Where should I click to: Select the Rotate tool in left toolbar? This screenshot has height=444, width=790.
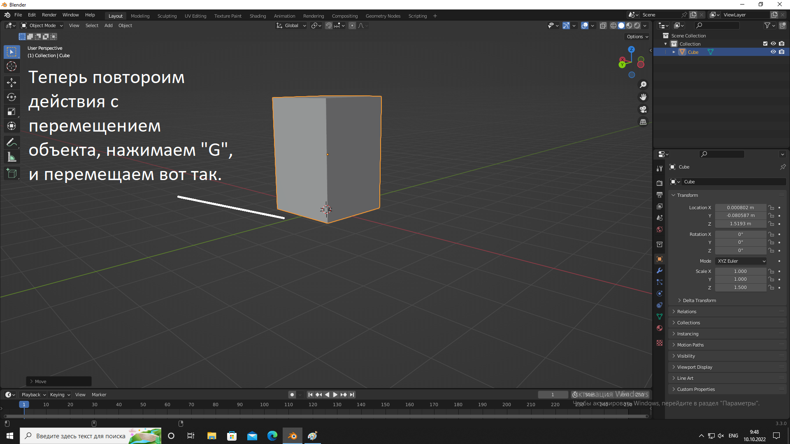pyautogui.click(x=12, y=97)
